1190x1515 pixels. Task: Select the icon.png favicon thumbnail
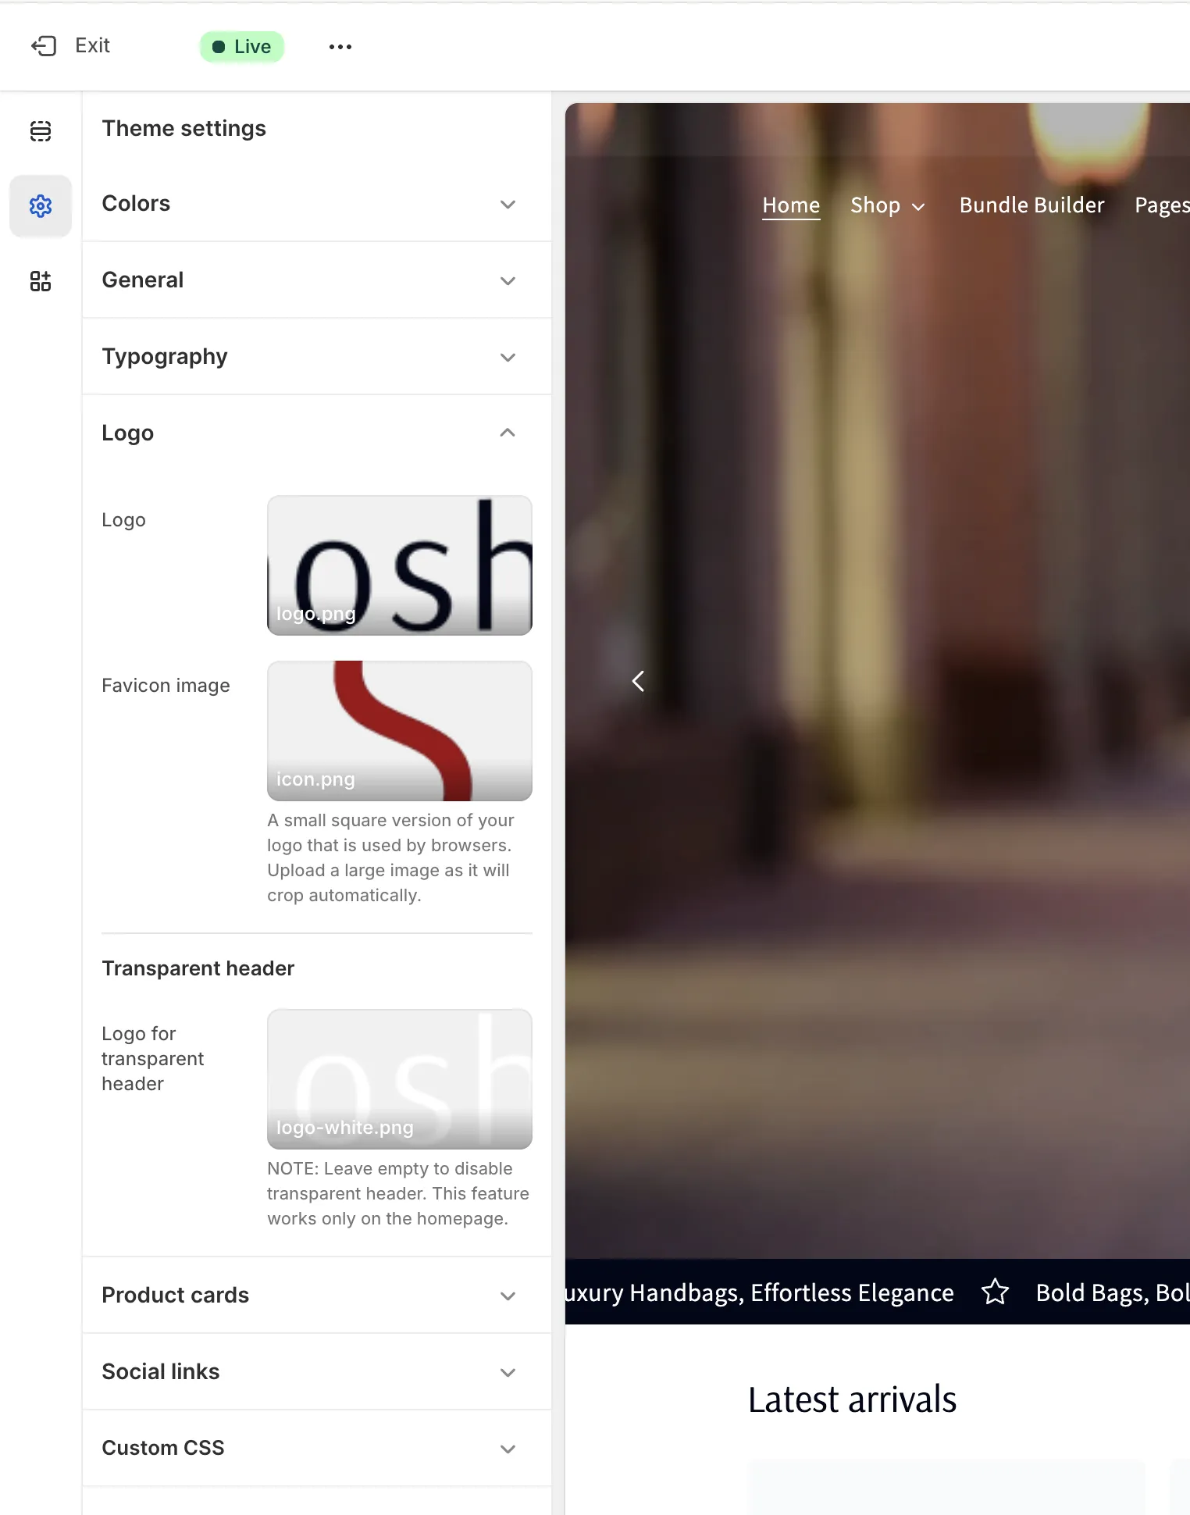point(399,731)
